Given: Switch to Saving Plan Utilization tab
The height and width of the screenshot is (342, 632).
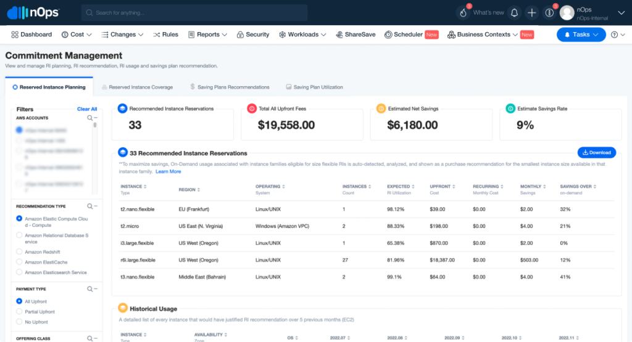Looking at the screenshot, I should tap(314, 87).
